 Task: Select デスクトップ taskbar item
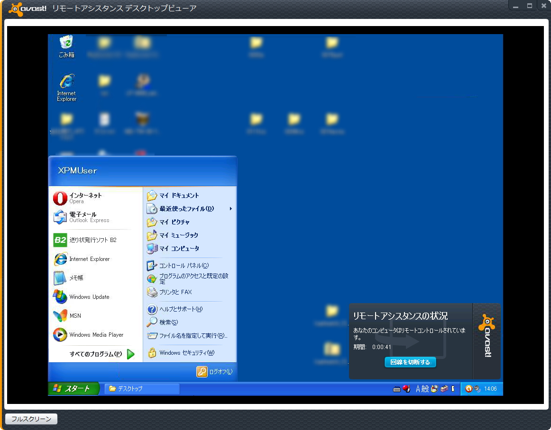[142, 389]
